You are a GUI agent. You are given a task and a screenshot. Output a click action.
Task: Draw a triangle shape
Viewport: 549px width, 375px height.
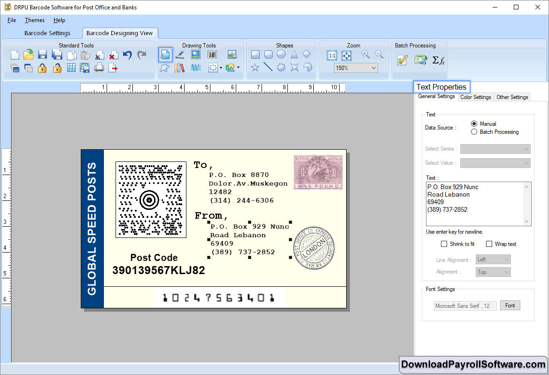tap(294, 54)
